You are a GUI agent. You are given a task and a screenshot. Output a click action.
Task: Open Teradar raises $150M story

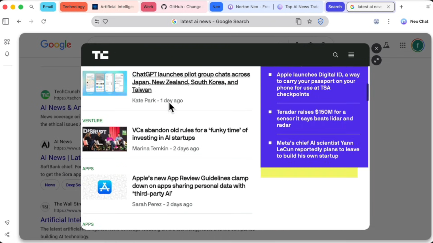click(315, 118)
